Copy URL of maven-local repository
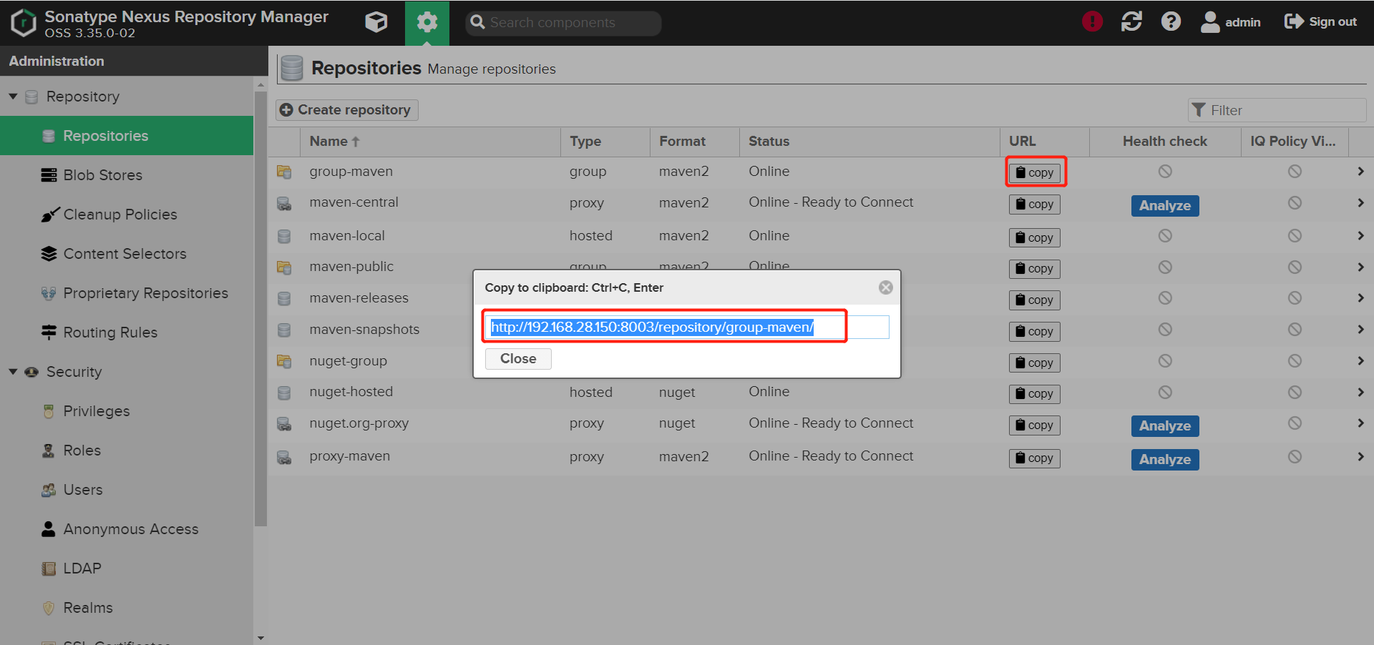The image size is (1374, 645). point(1035,237)
